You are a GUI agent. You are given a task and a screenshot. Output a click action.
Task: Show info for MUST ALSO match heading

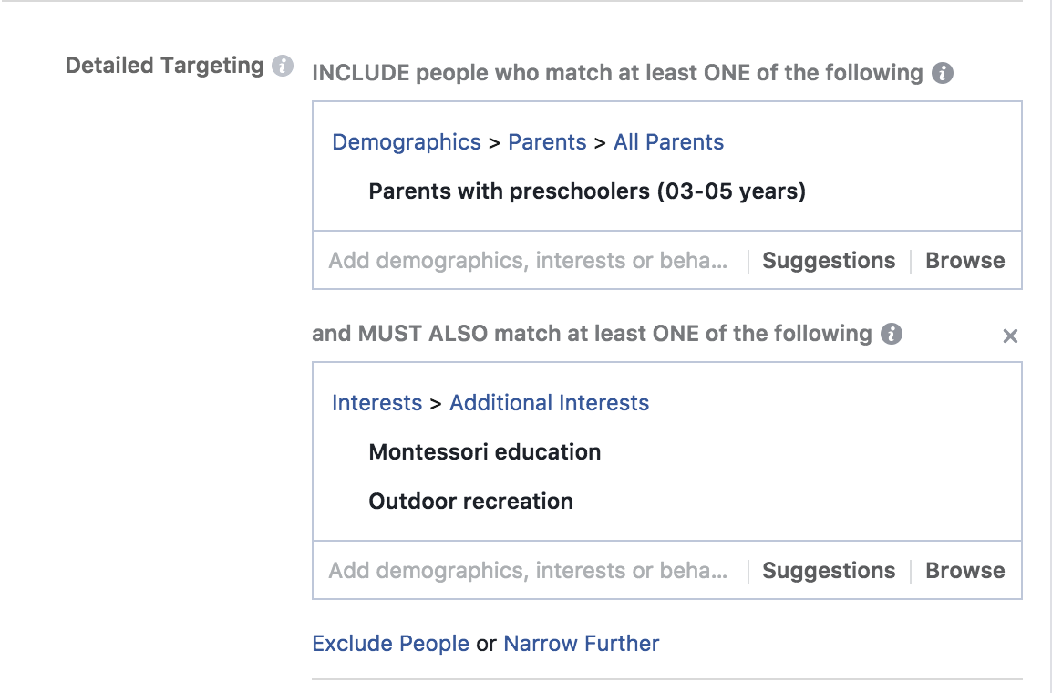click(x=892, y=334)
